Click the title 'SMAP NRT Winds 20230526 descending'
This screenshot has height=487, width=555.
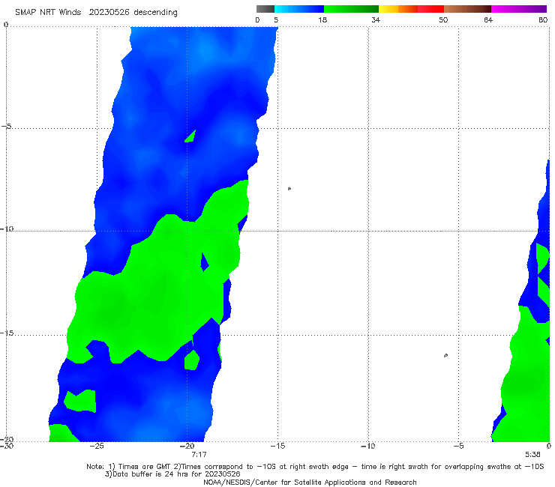coord(96,12)
